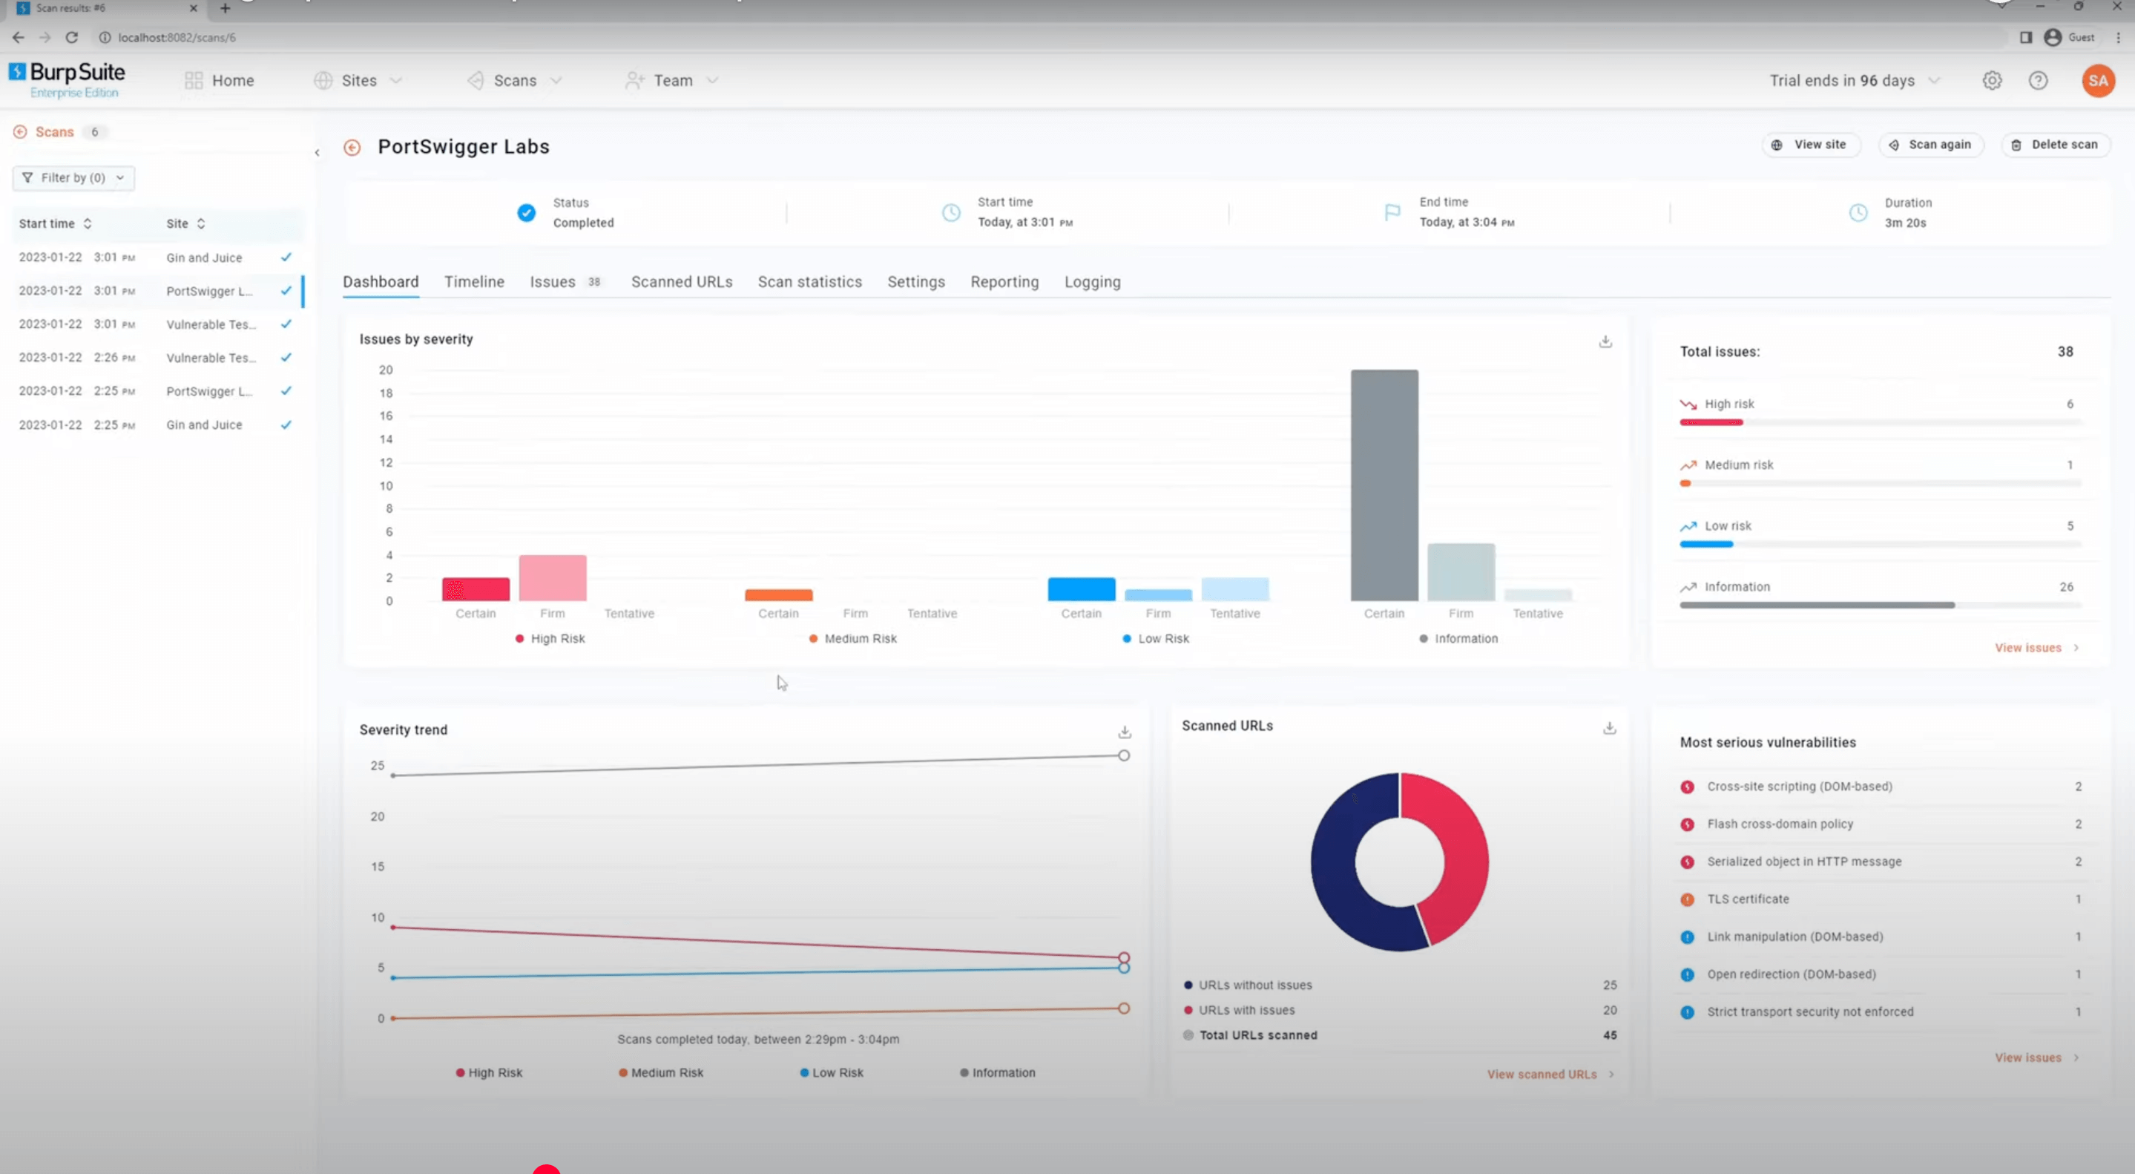Open the settings gear icon

pyautogui.click(x=1993, y=80)
